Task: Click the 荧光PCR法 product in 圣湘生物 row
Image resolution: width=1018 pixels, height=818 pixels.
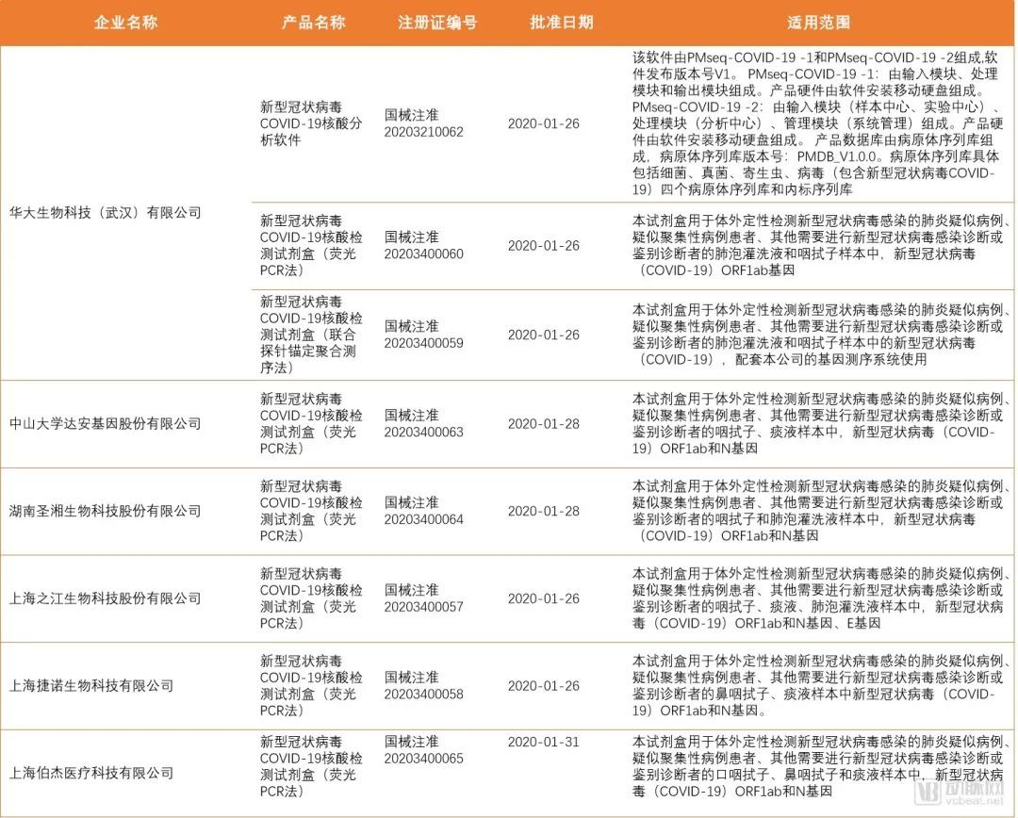Action: coord(311,511)
